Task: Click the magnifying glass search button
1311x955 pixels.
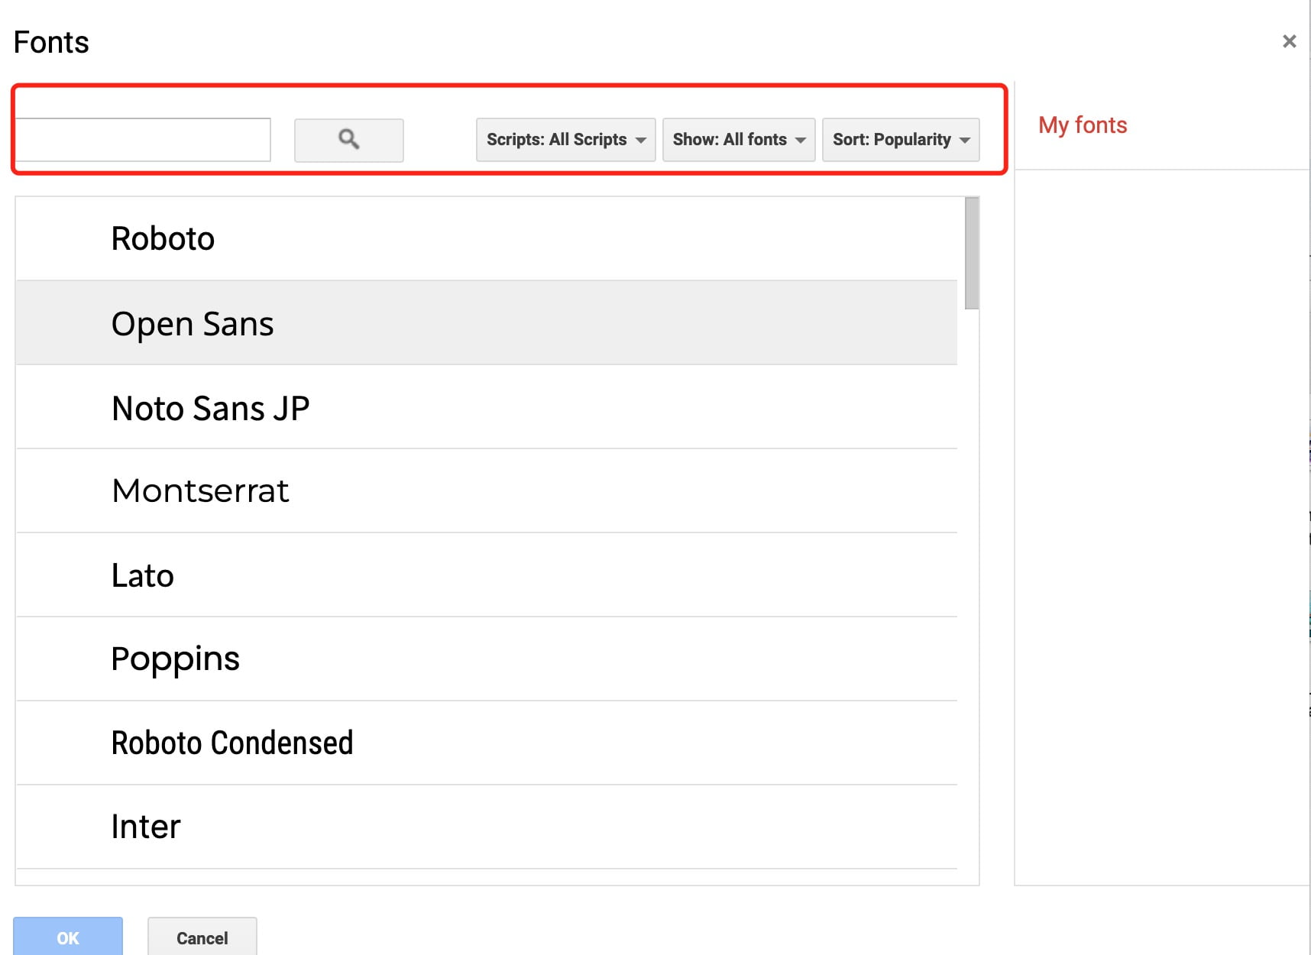Action: pos(349,140)
